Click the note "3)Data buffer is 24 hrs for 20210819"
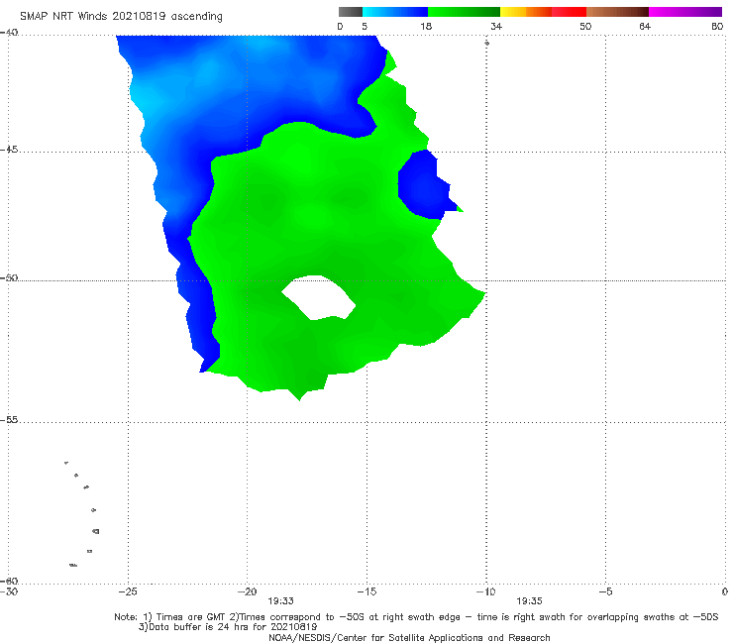Image resolution: width=733 pixels, height=644 pixels. coord(228,627)
